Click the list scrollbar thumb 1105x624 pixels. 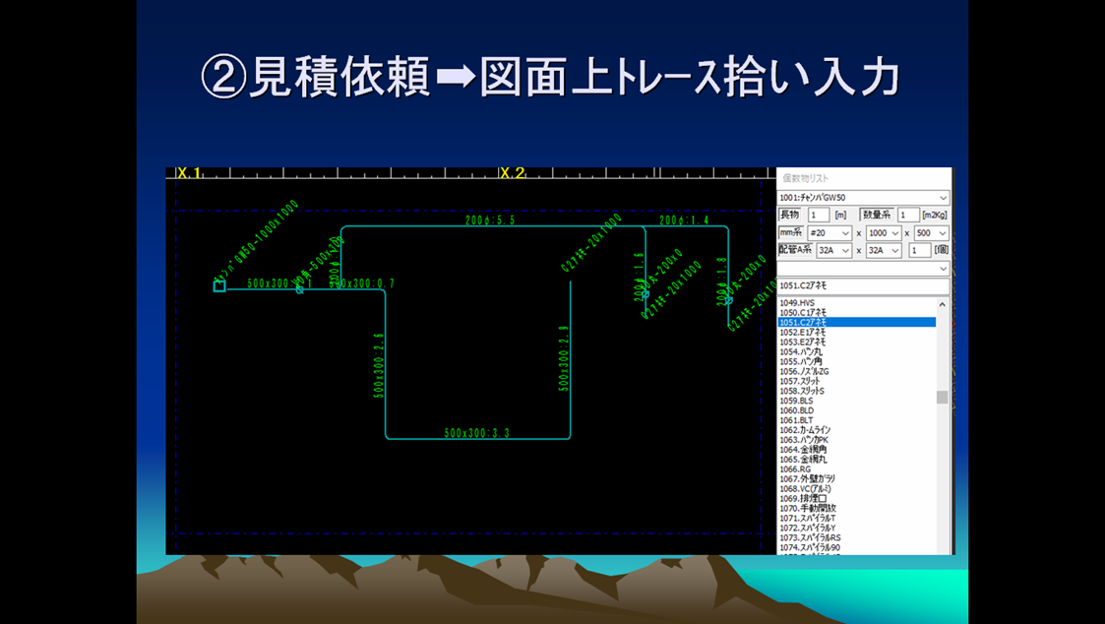[943, 397]
